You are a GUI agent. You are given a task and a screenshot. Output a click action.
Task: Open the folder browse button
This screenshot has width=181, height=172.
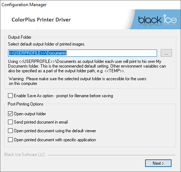166,53
